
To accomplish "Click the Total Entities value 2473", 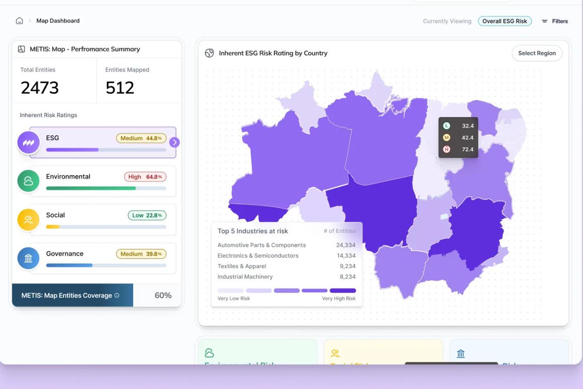I will [40, 88].
